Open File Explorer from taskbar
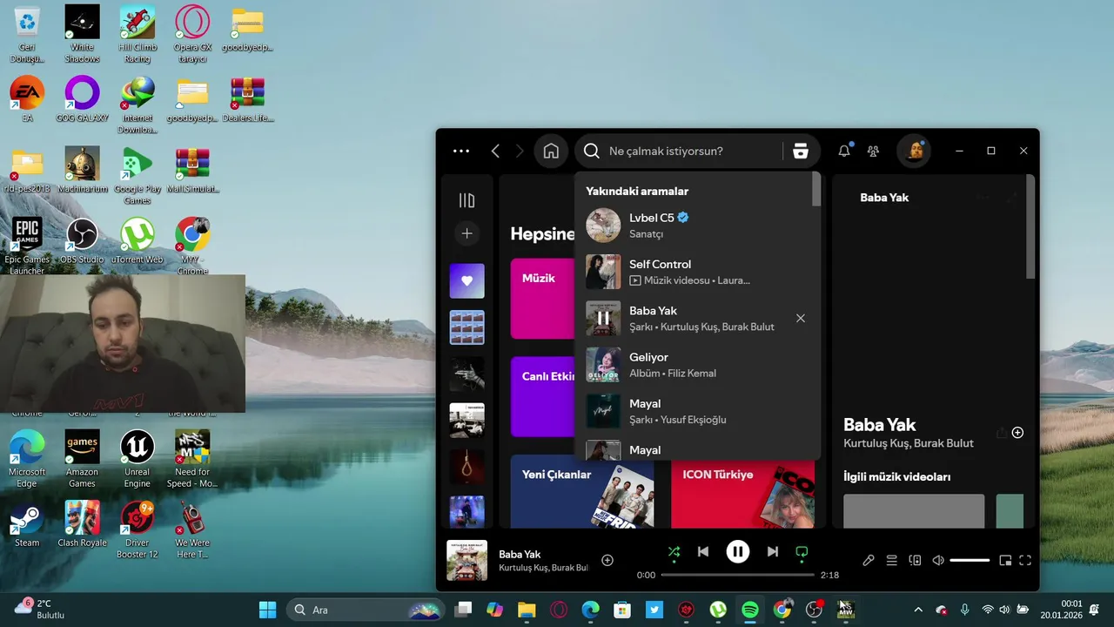This screenshot has height=627, width=1114. 527,610
